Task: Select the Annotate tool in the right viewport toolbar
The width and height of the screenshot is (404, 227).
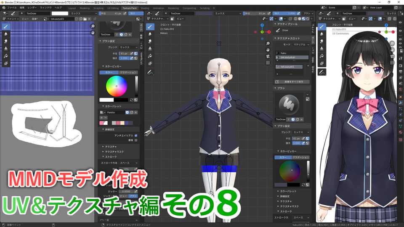Action: pyautogui.click(x=322, y=72)
